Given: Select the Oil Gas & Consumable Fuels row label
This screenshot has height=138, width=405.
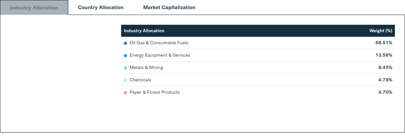Looking at the screenshot, I should coord(159,43).
